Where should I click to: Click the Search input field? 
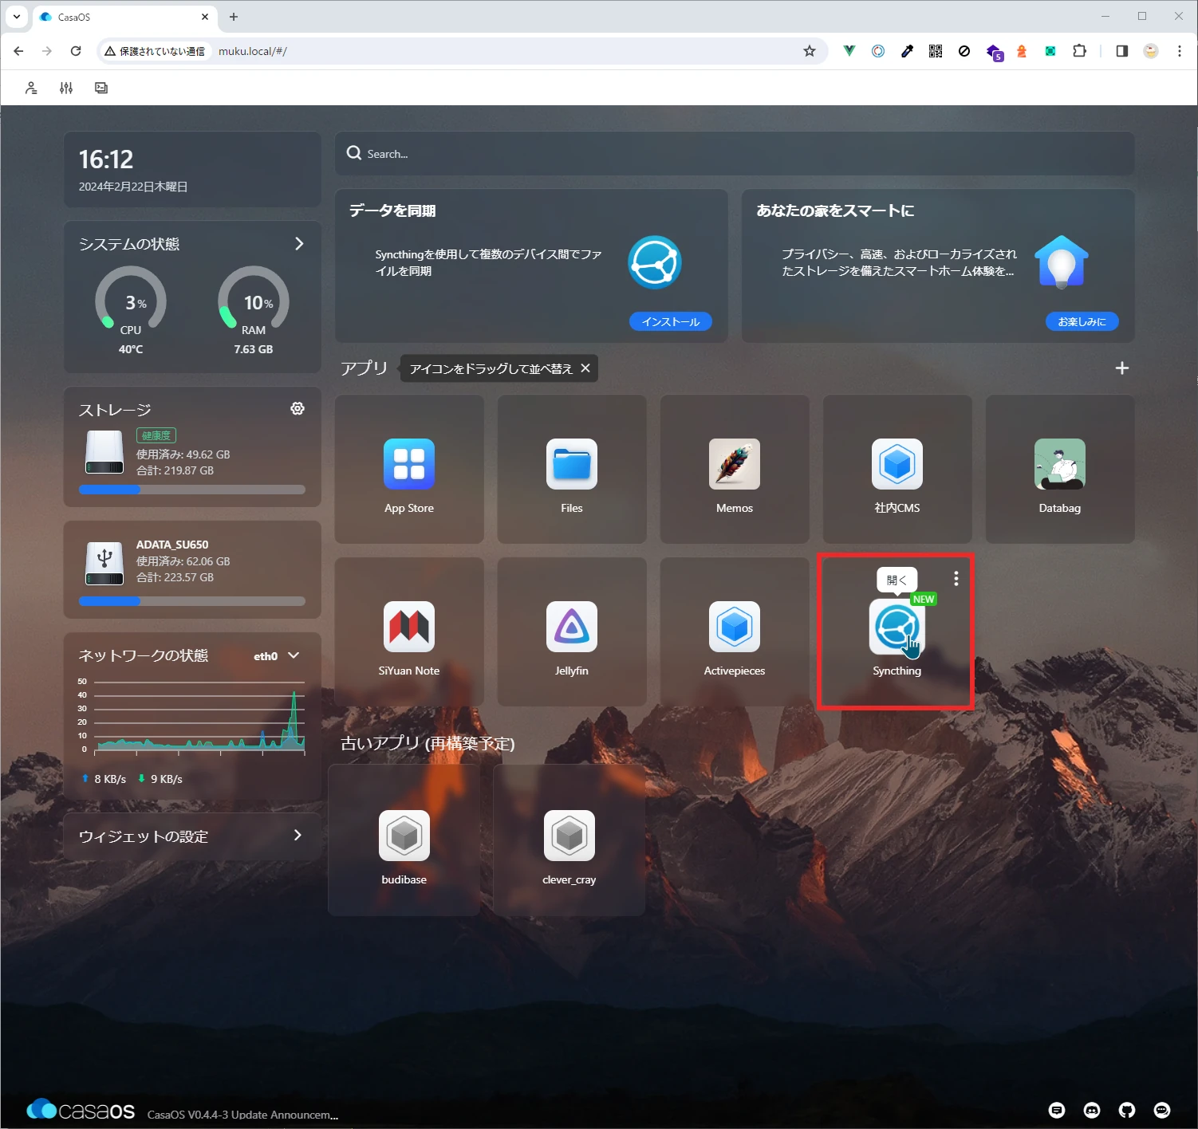click(735, 153)
